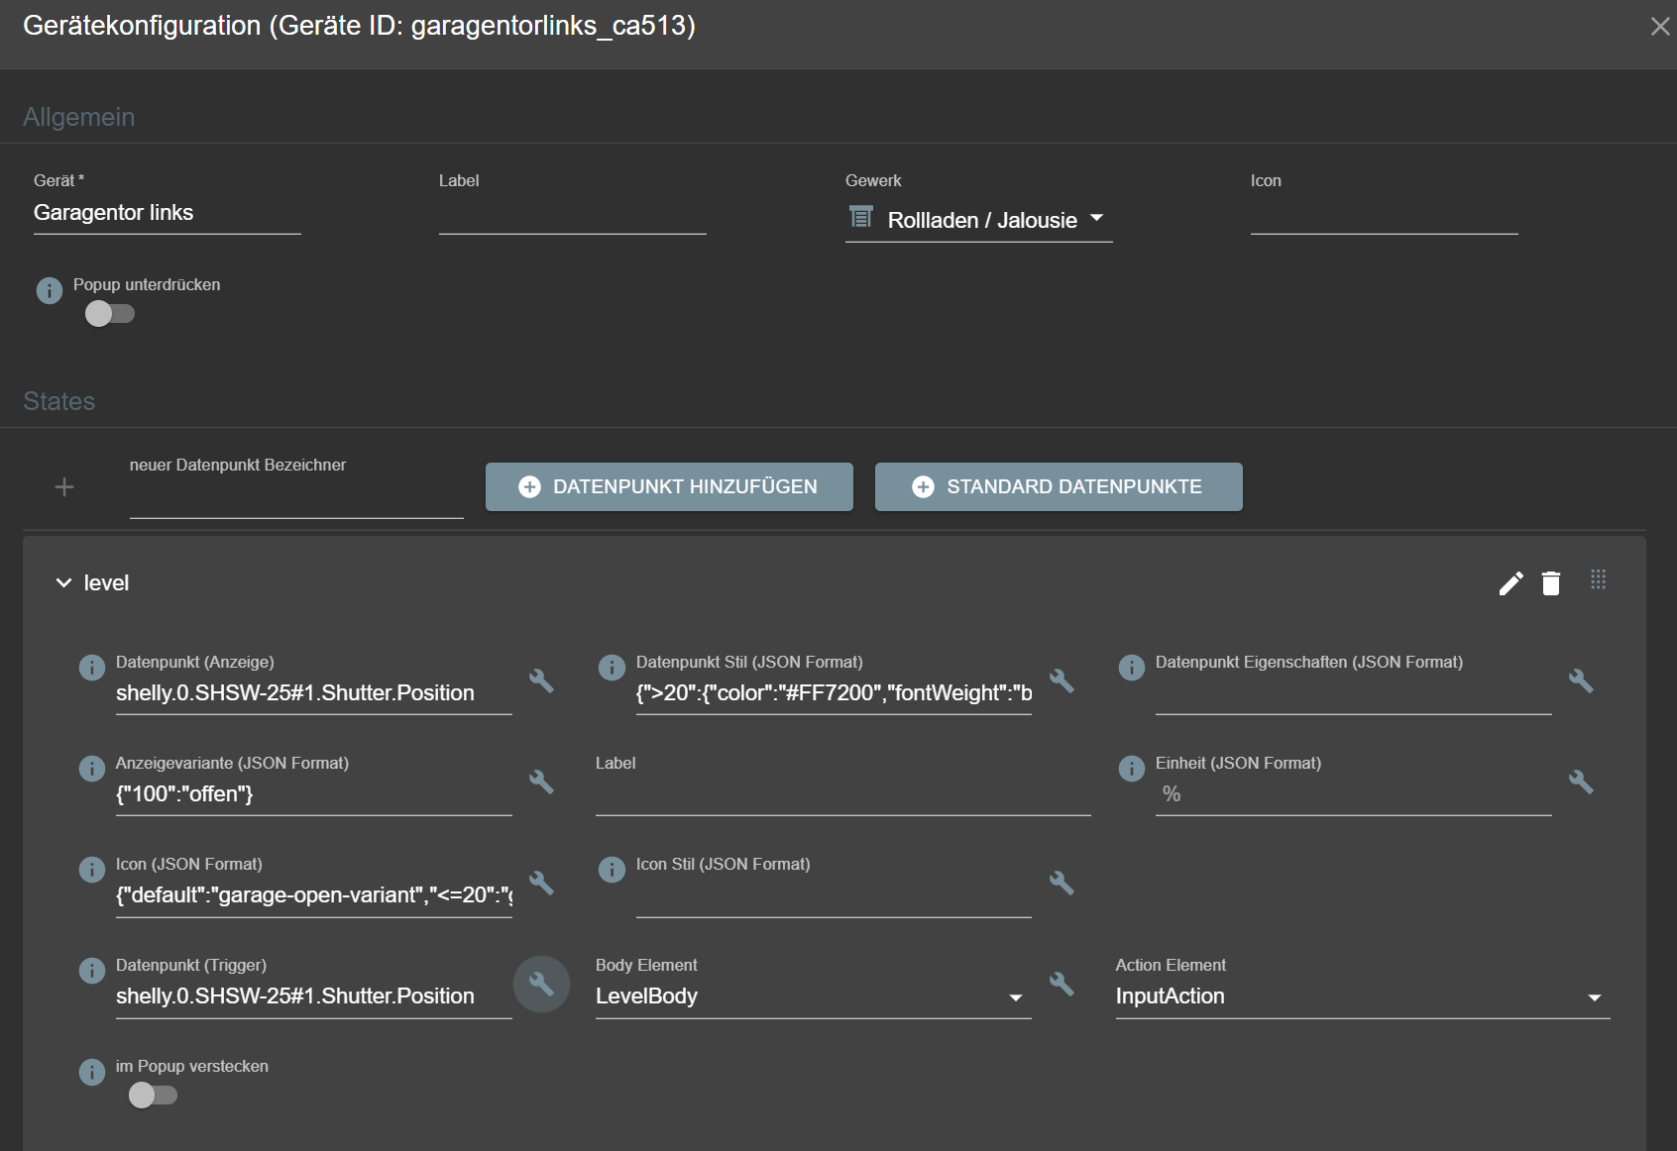This screenshot has width=1677, height=1151.
Task: Show info for Datenpunkt Eigenschaften
Action: coord(1132,668)
